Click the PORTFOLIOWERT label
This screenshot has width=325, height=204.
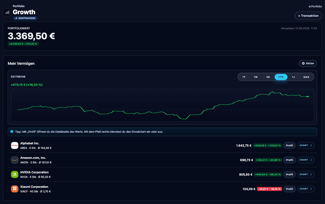tap(19, 28)
